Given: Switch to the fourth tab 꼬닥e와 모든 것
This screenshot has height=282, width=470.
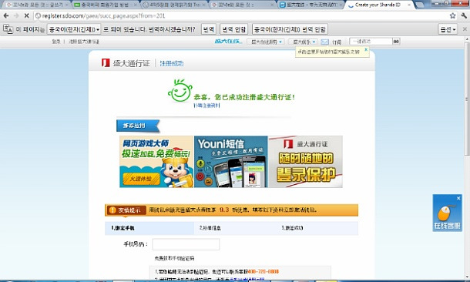Looking at the screenshot, I should [243, 5].
